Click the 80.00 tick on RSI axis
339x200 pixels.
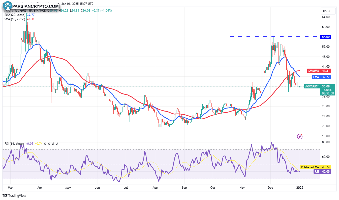click(326, 142)
